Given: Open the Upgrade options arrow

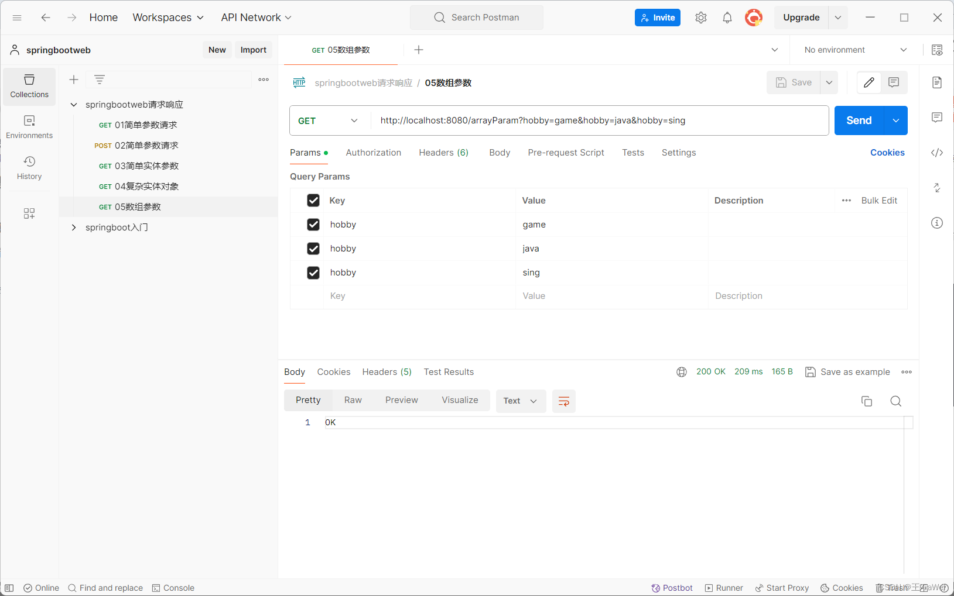Looking at the screenshot, I should [838, 18].
